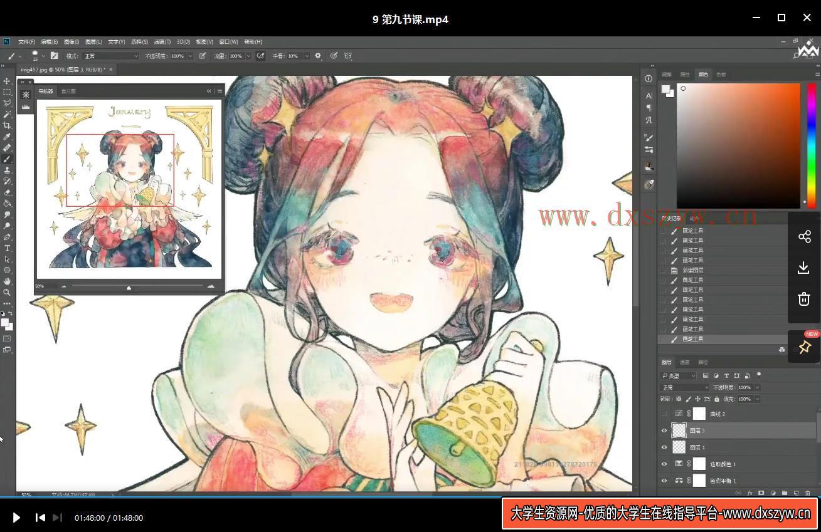The image size is (821, 532).
Task: Open flow 100% dropdown arrow
Action: [x=248, y=56]
